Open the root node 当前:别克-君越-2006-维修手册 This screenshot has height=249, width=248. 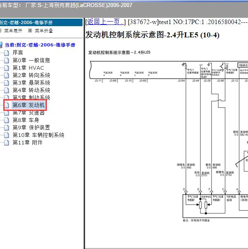[x=40, y=45]
